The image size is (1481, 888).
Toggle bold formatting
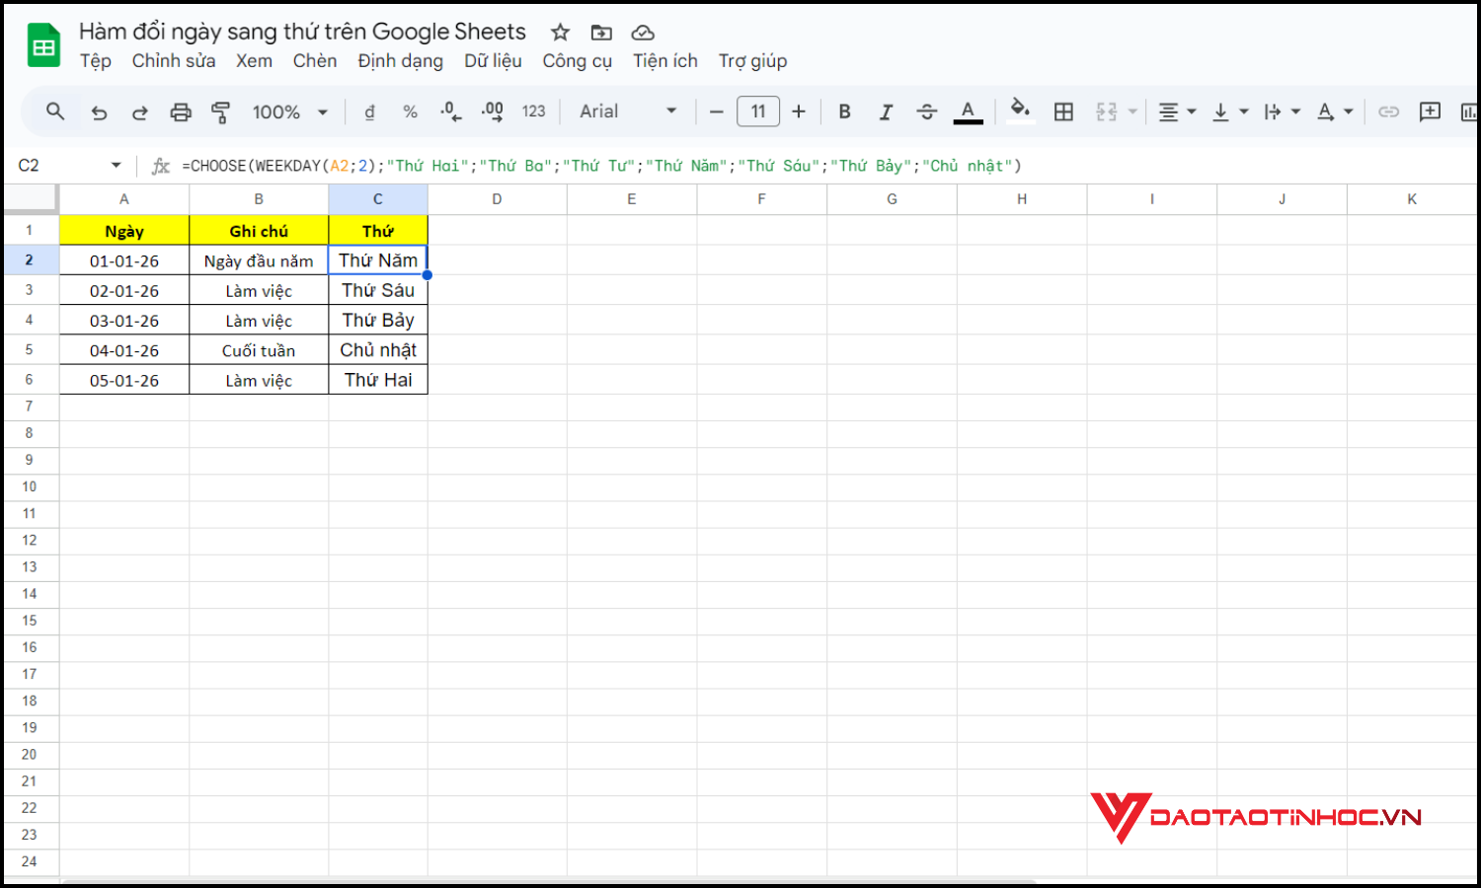point(844,111)
